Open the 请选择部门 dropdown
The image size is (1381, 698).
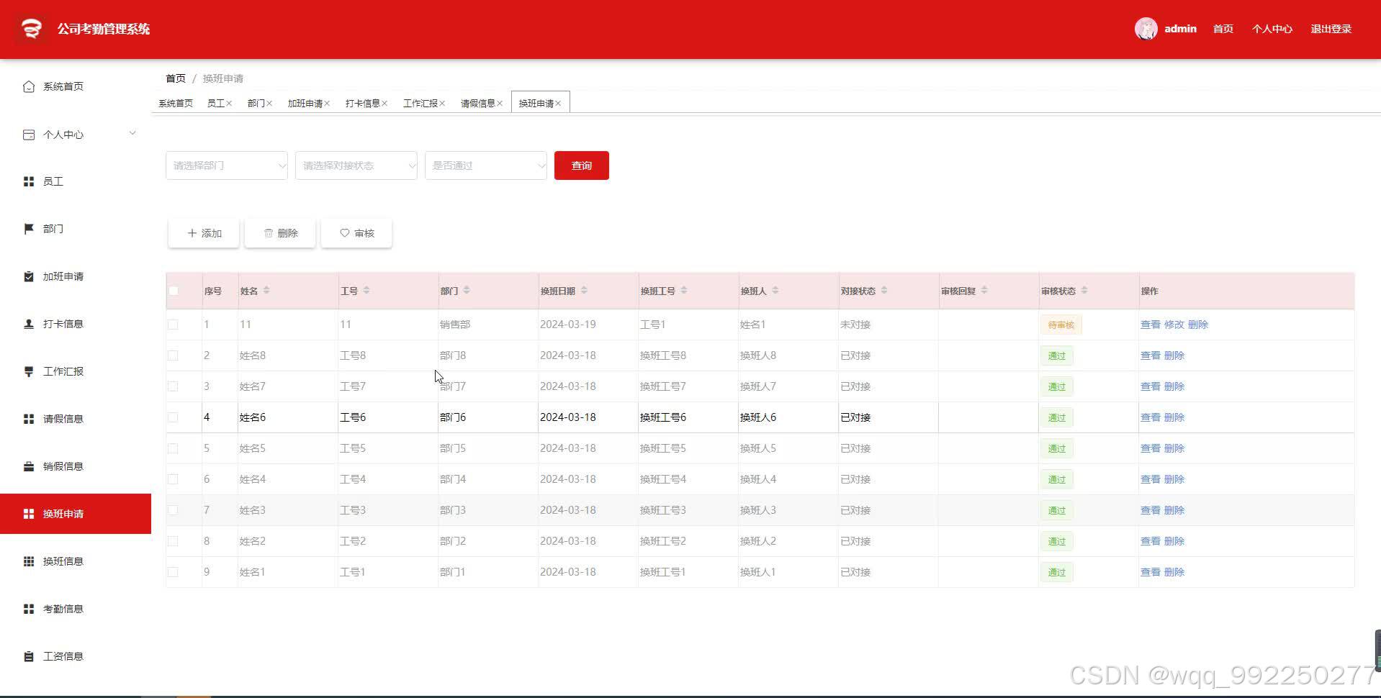pyautogui.click(x=227, y=166)
